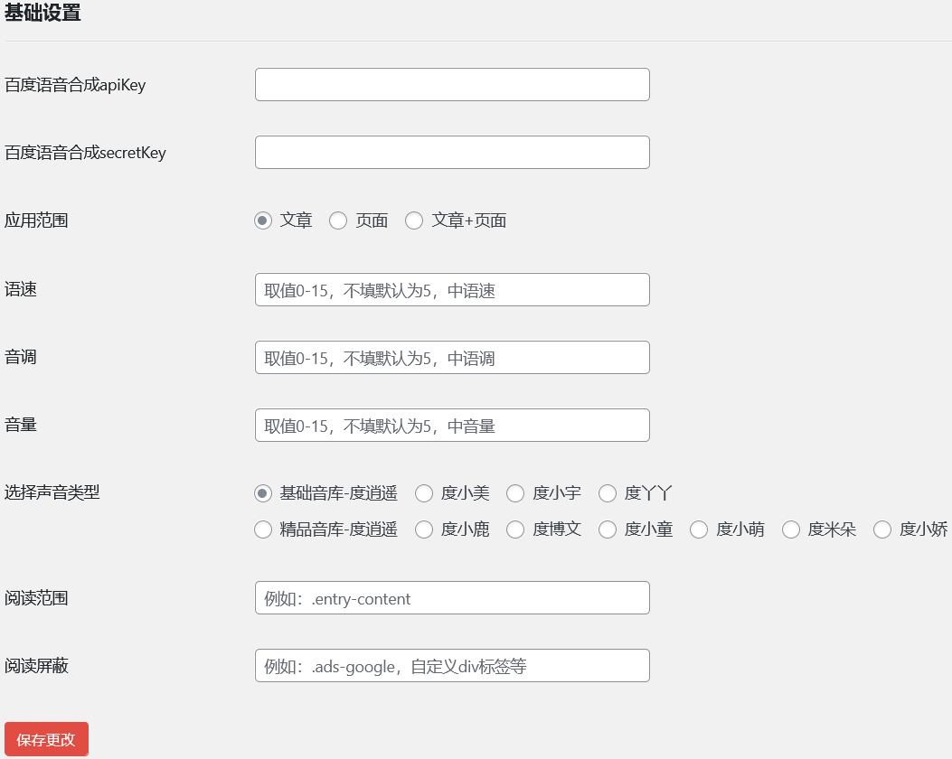Click the 语速 speed input field
952x759 pixels.
coord(452,289)
